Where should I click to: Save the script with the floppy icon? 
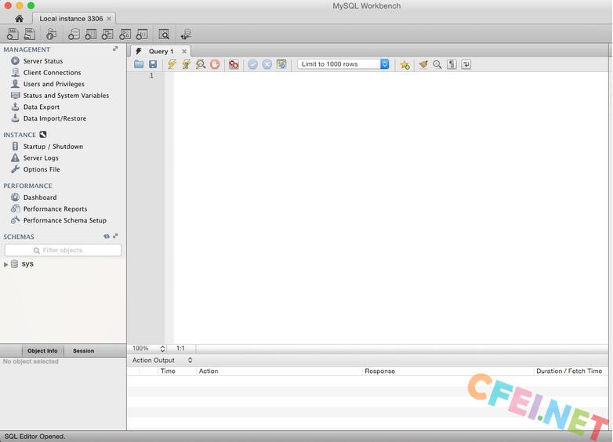pyautogui.click(x=153, y=64)
